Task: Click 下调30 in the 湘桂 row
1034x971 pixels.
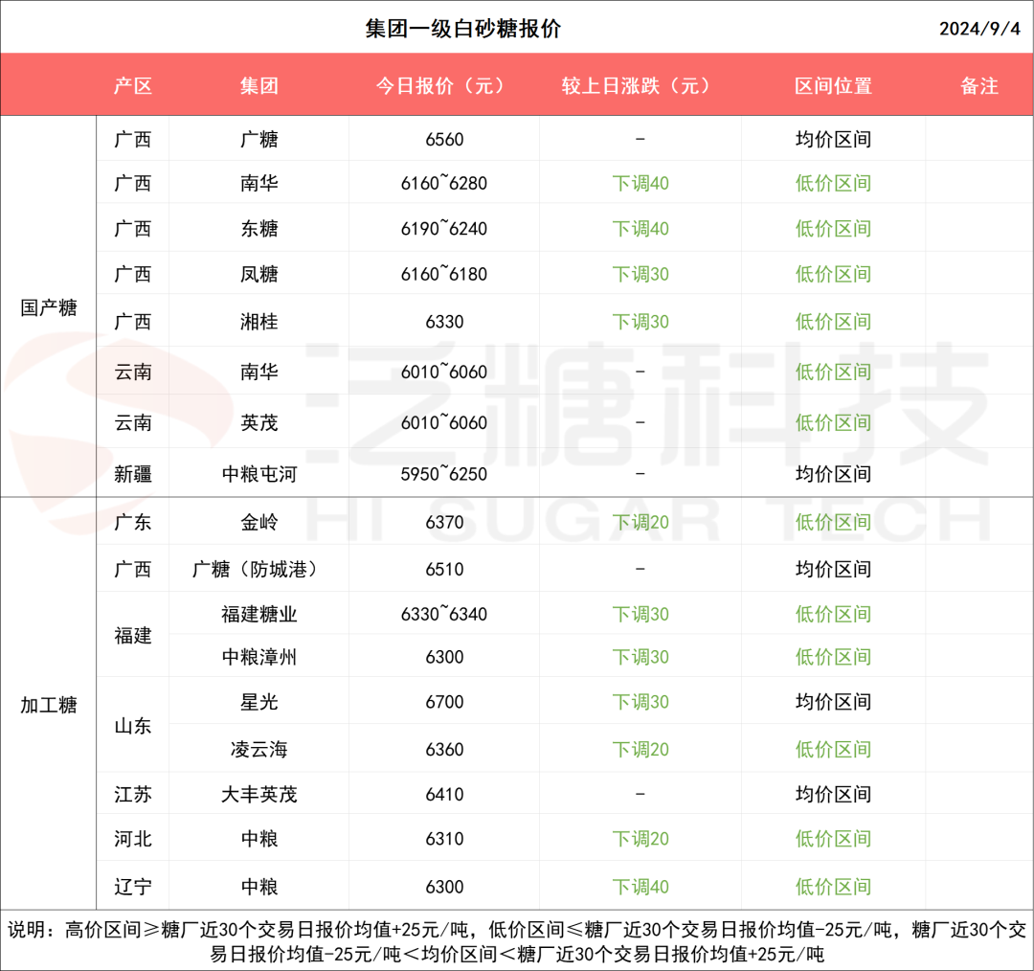Action: click(640, 322)
